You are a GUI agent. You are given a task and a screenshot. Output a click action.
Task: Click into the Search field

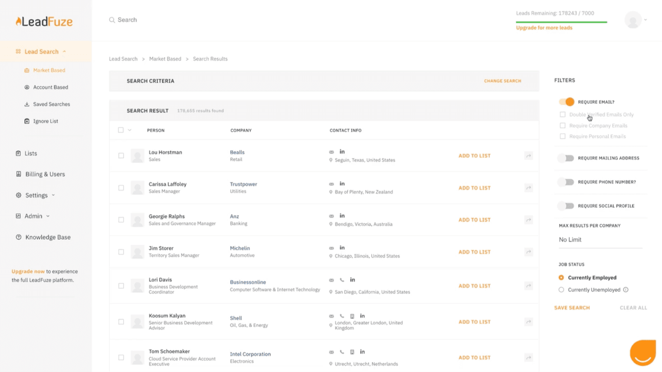coord(127,20)
